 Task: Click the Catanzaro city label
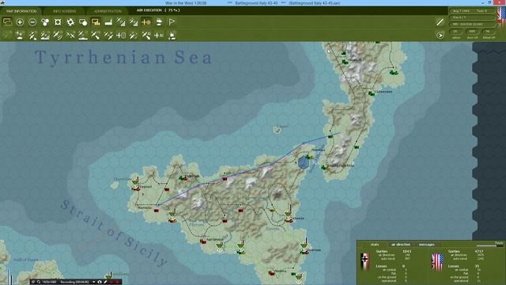383,92
